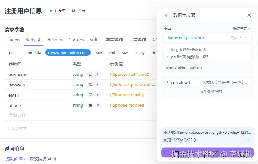This screenshot has height=164, width=258.
Task: Click the link icon in password row
Action: pyautogui.click(x=91, y=84)
